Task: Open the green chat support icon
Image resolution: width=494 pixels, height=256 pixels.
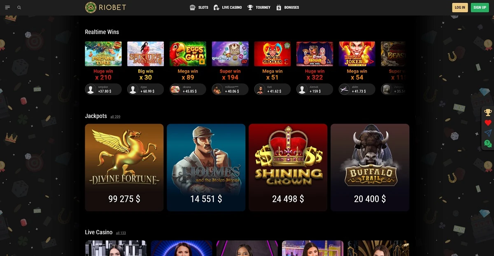Action: point(488,143)
